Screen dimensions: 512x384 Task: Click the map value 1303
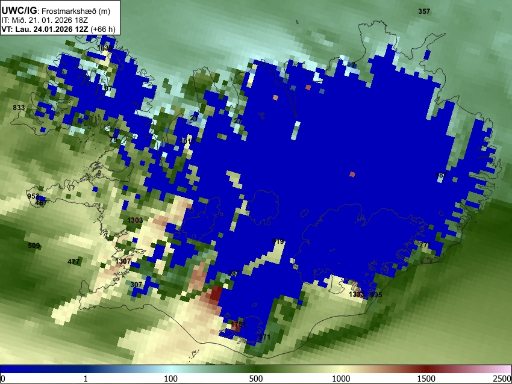tap(135, 220)
